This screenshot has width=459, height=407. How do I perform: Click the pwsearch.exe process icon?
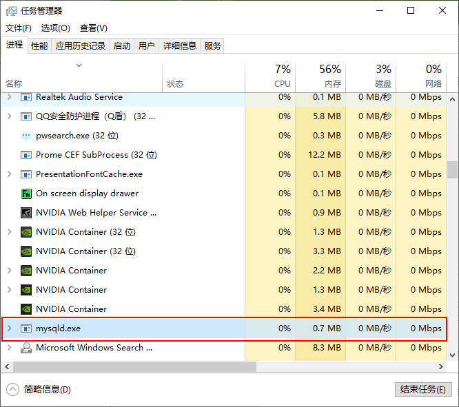coord(26,136)
